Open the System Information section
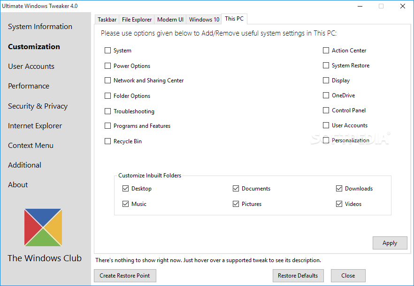The width and height of the screenshot is (414, 286). tap(40, 27)
